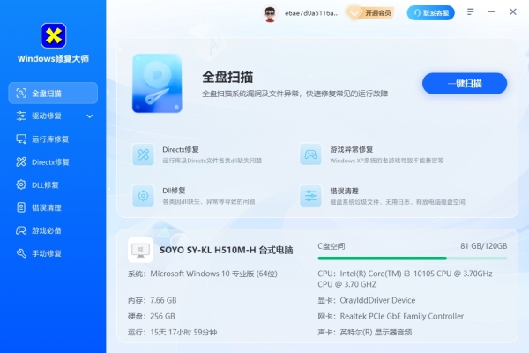The height and width of the screenshot is (353, 529).
Task: Click the 全盘扫描 sidebar scan icon
Action: point(21,94)
